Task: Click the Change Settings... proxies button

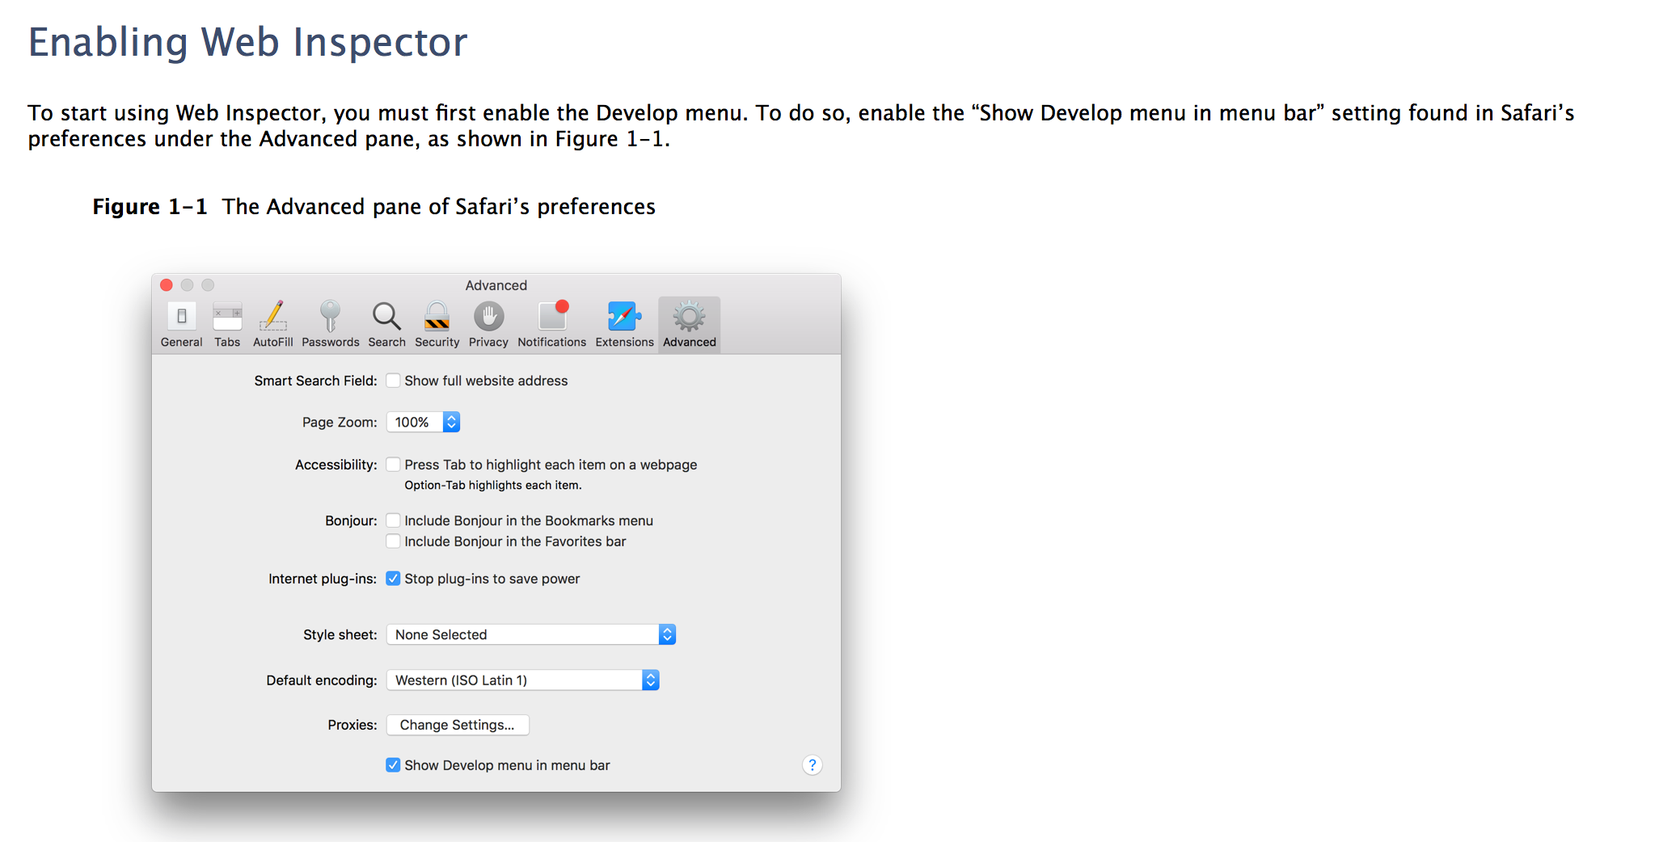Action: [x=458, y=725]
